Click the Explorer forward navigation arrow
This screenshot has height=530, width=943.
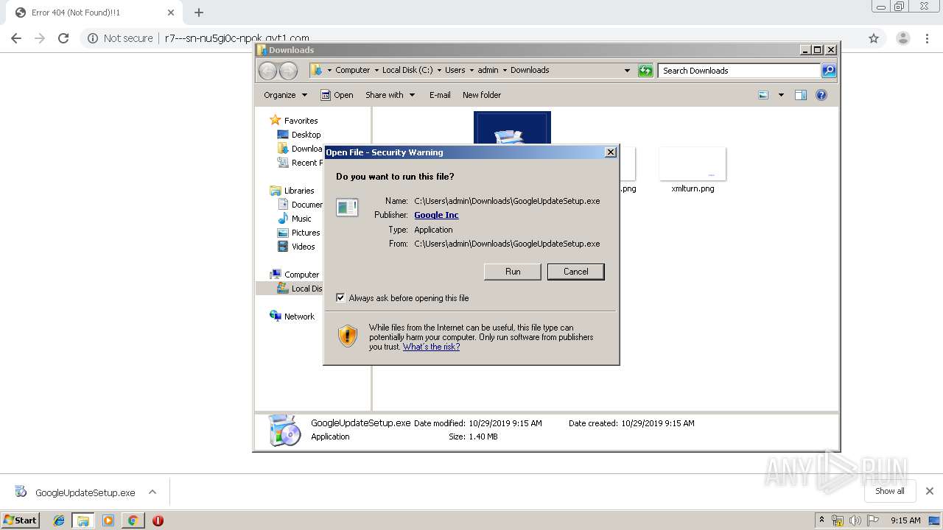(x=288, y=71)
